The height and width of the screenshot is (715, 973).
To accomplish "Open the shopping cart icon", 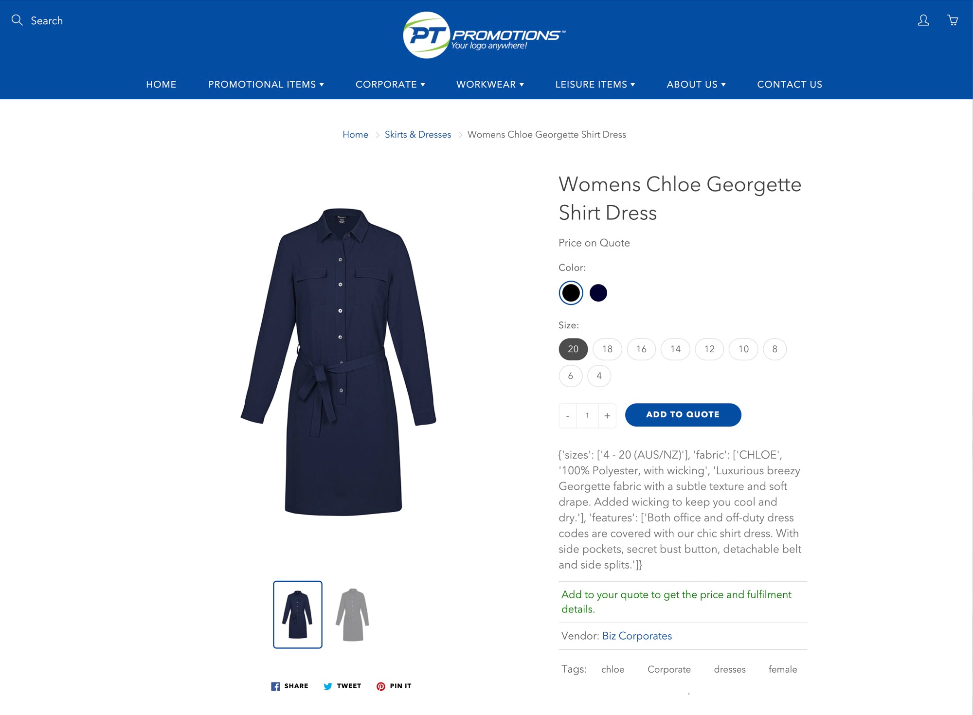I will pos(953,20).
